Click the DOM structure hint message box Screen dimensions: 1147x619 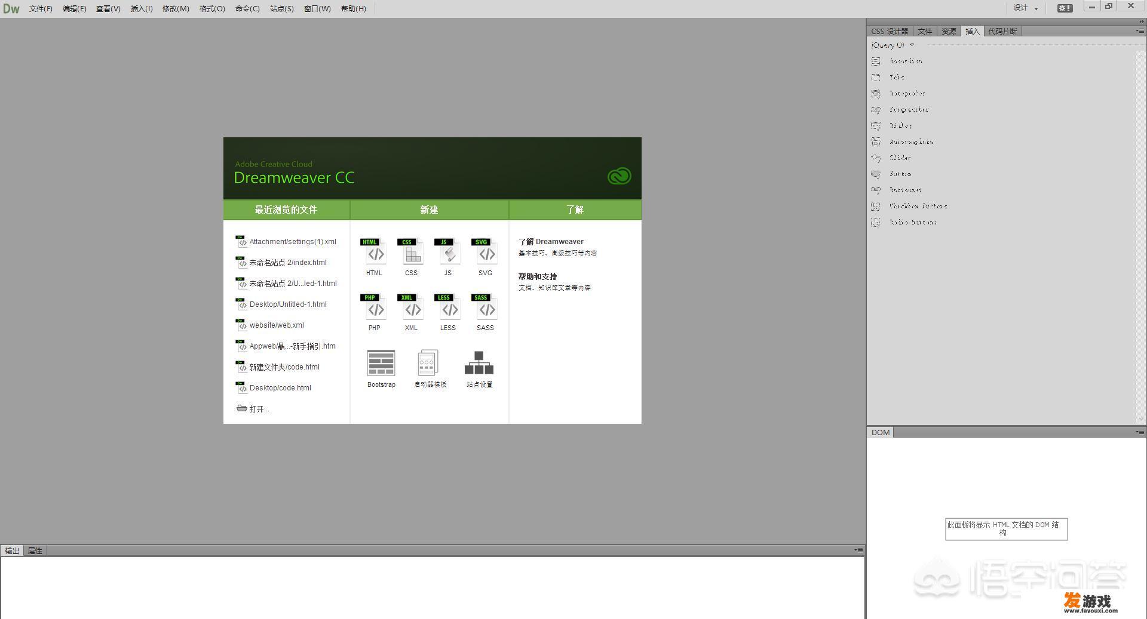coord(1006,529)
